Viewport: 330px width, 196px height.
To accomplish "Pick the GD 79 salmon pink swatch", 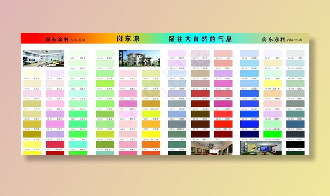I will click(x=223, y=53).
